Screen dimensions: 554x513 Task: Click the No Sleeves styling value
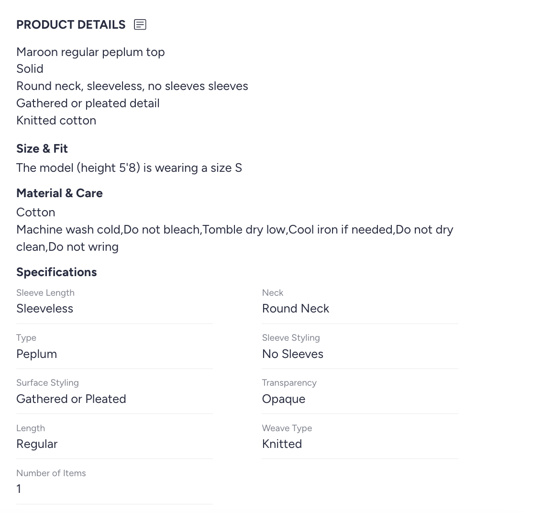pos(292,354)
